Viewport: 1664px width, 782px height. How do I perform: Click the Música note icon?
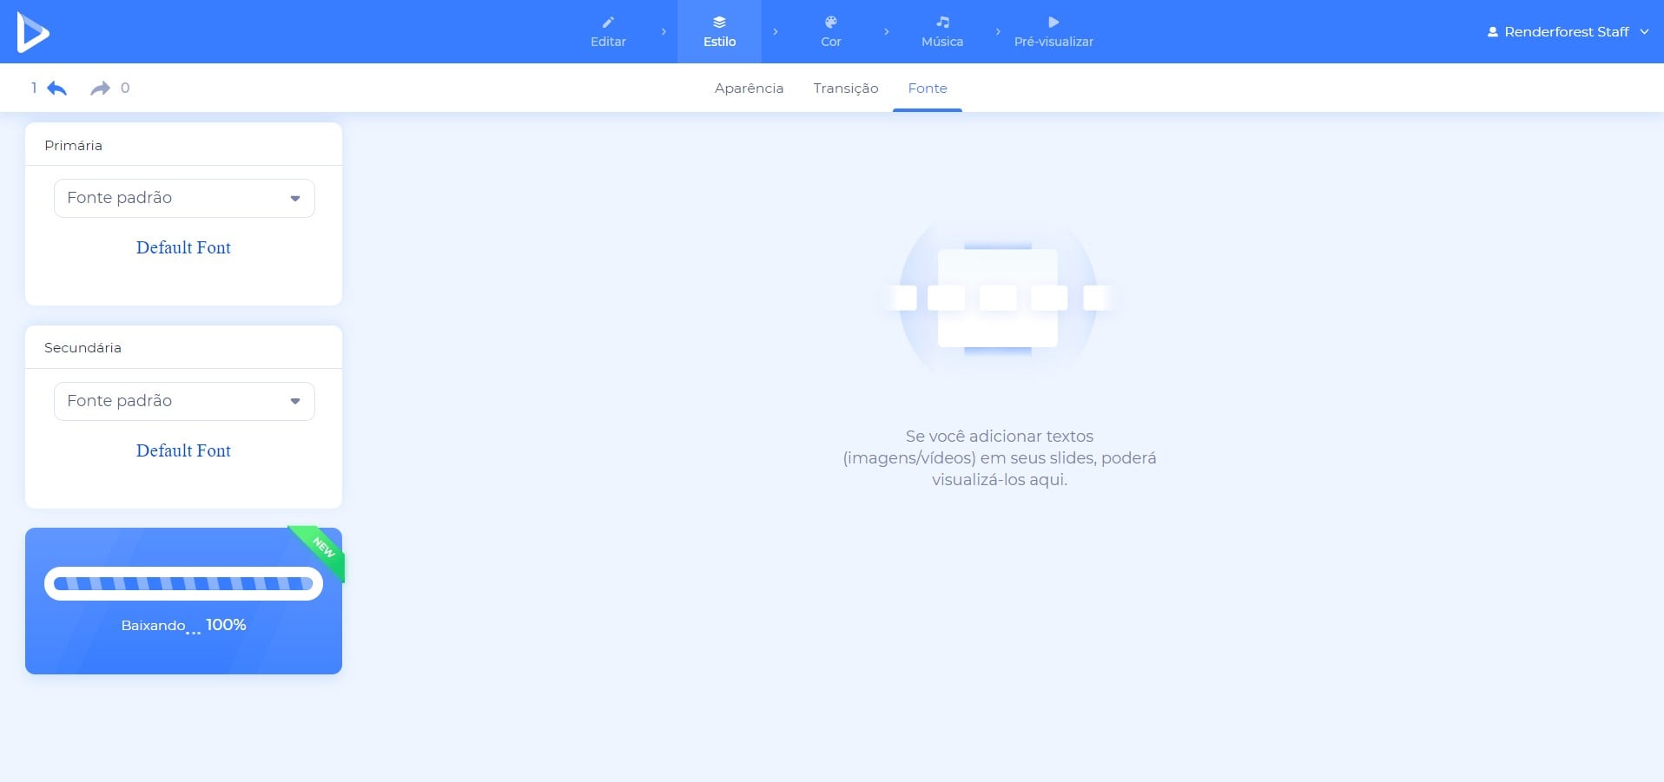click(942, 22)
